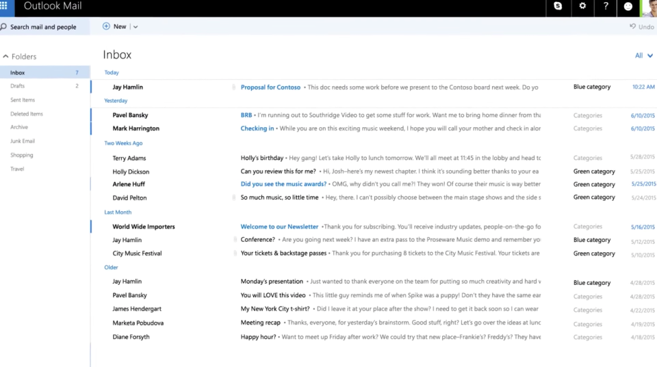Open the All filter dropdown
The width and height of the screenshot is (657, 367).
point(643,55)
